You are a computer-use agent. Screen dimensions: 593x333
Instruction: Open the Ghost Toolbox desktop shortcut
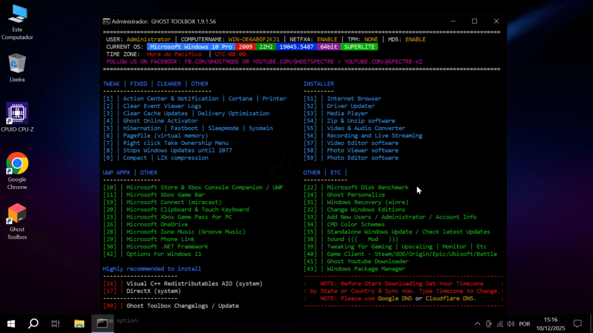click(17, 215)
